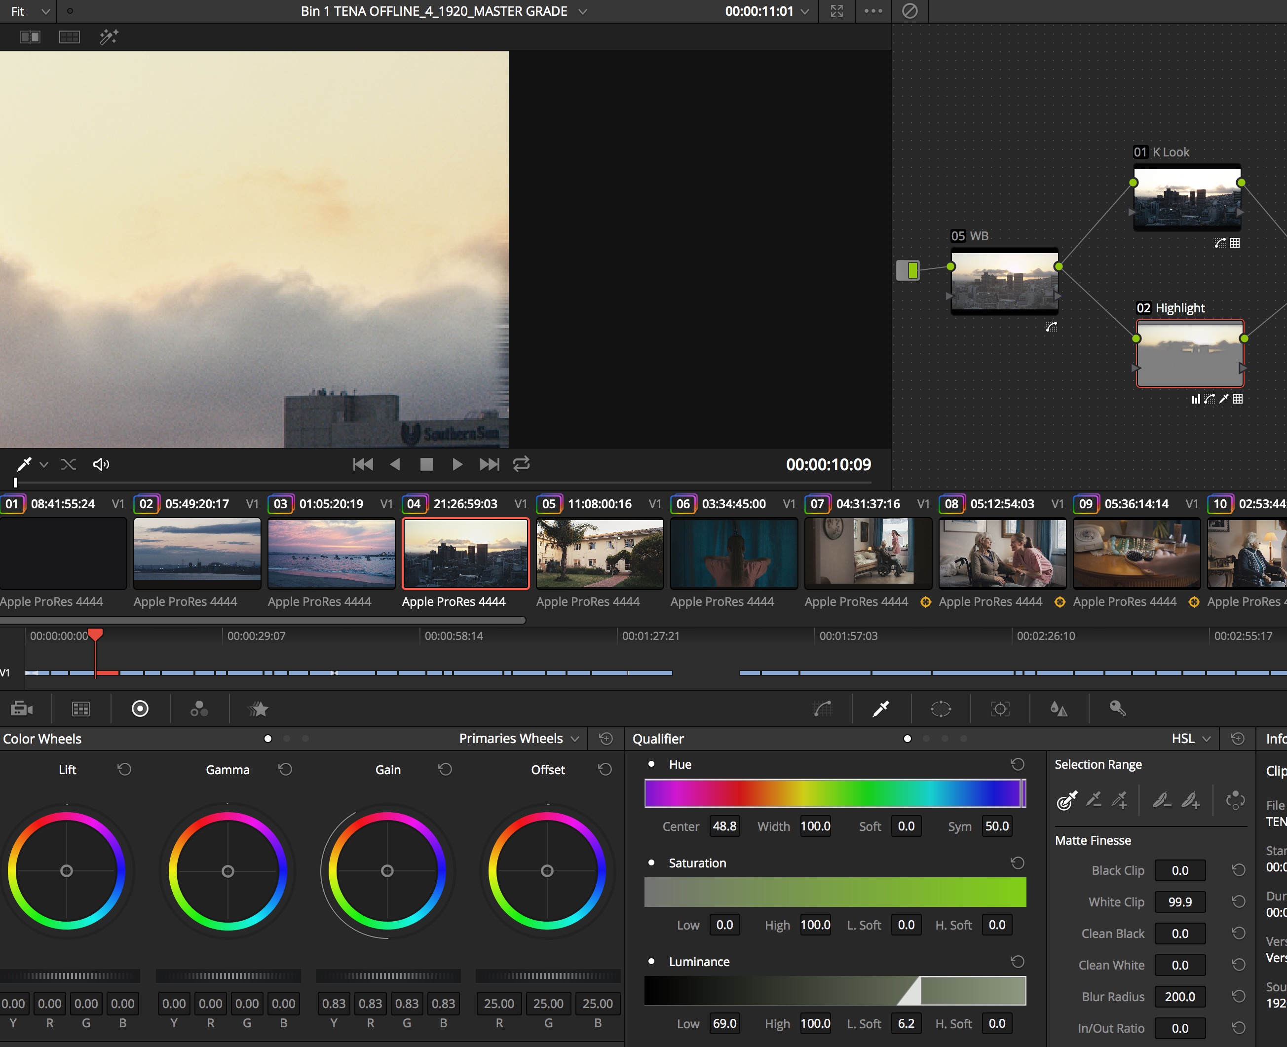Toggle the Luminance qualifier on/off dot
Image resolution: width=1287 pixels, height=1047 pixels.
pyautogui.click(x=651, y=961)
